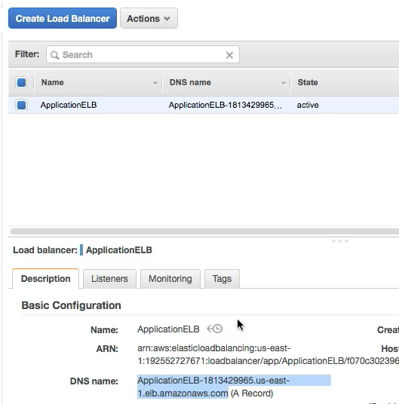399x404 pixels.
Task: Click Create Load Balancer button
Action: 63,18
